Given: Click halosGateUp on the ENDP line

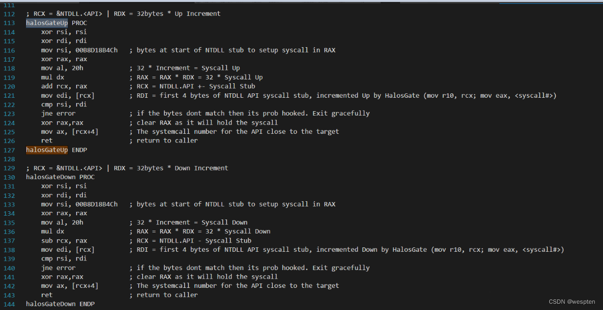Looking at the screenshot, I should [x=47, y=150].
